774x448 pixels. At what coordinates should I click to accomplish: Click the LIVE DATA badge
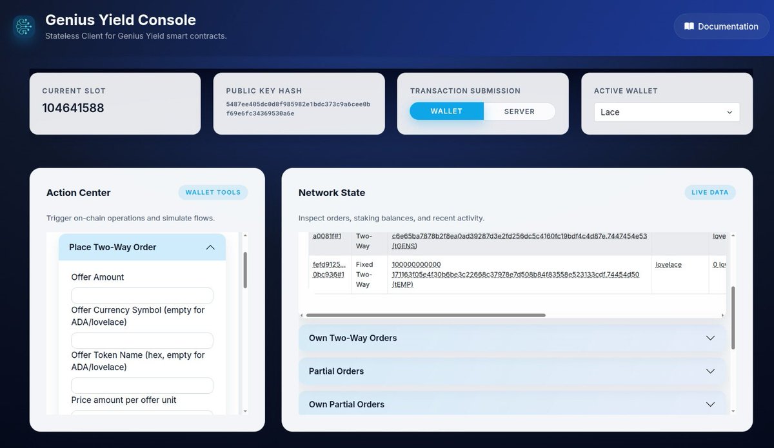[709, 192]
